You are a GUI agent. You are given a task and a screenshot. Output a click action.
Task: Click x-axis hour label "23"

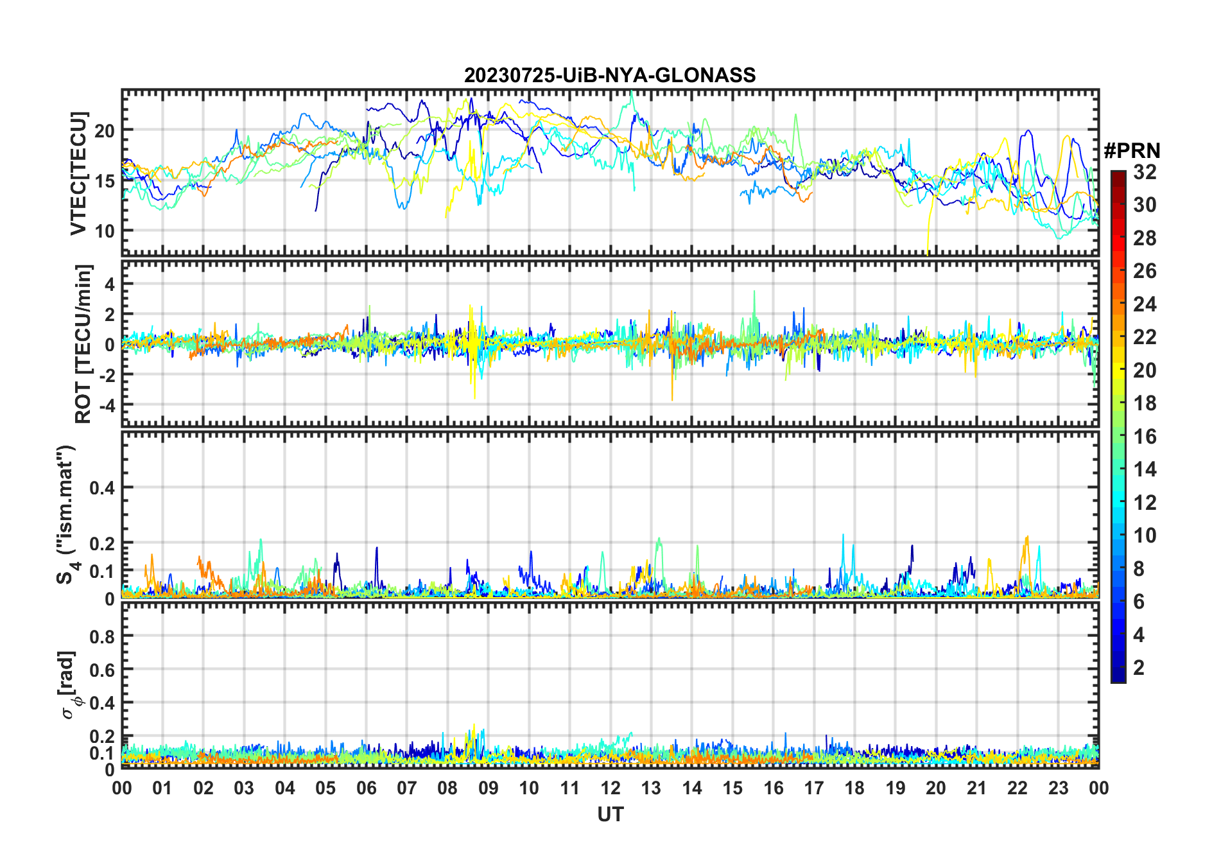1058,788
